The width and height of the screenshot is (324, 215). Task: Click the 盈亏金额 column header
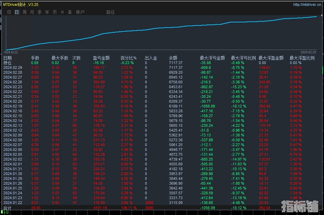click(x=101, y=58)
